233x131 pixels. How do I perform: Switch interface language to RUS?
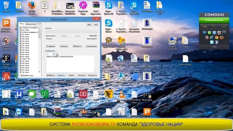point(96,25)
